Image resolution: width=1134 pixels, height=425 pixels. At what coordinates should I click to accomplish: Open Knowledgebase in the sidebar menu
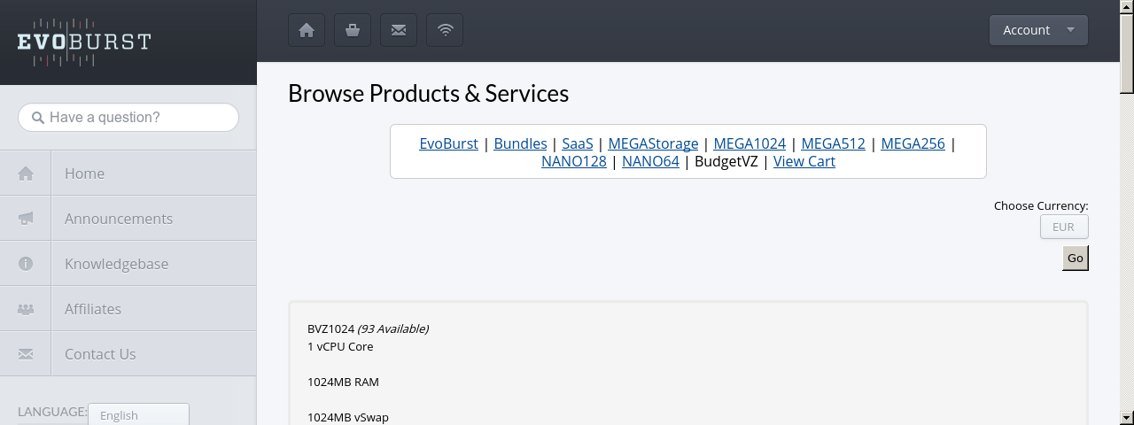point(128,264)
